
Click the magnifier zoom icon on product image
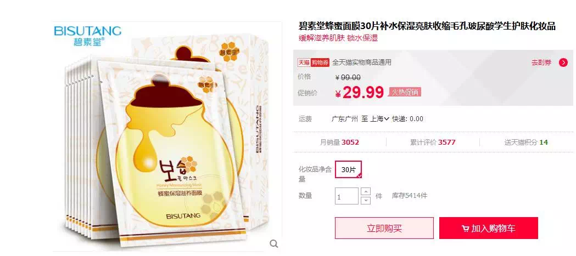[273, 243]
